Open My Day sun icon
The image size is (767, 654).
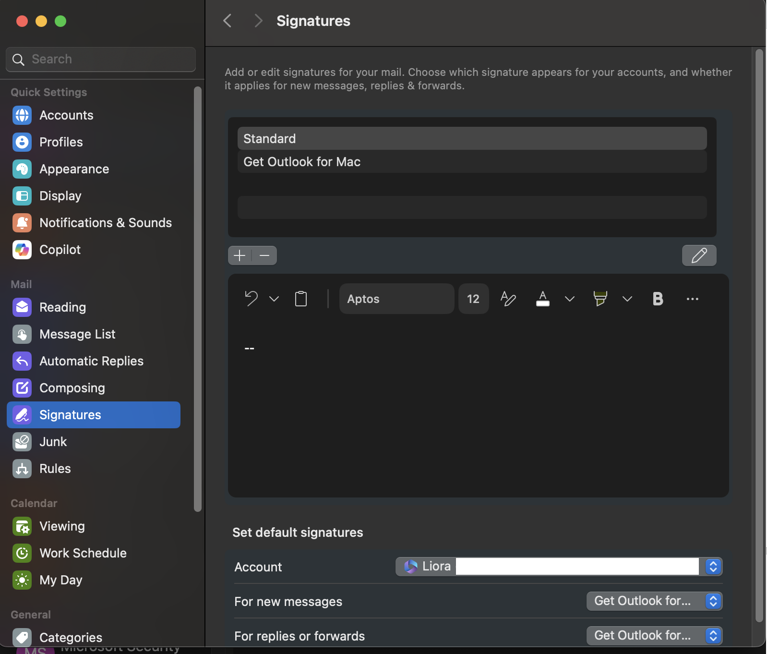tap(22, 580)
